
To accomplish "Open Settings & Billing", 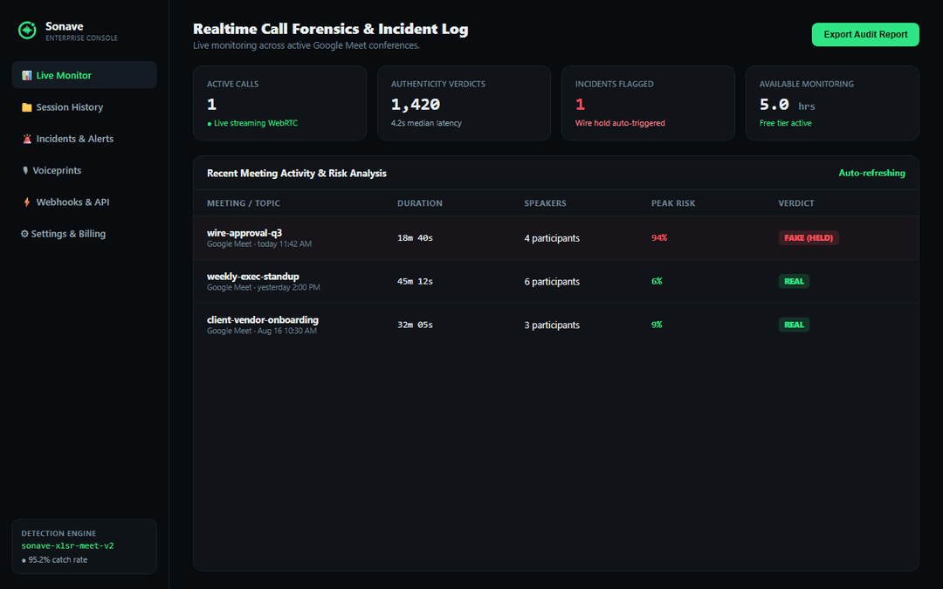I will 84,234.
